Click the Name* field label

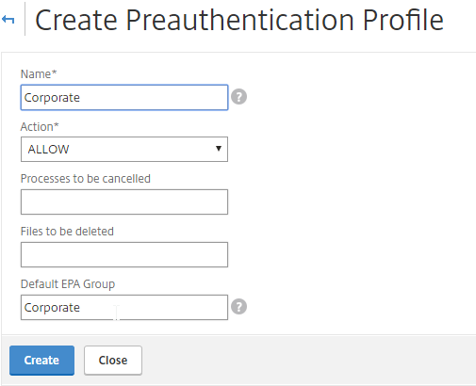(x=39, y=74)
